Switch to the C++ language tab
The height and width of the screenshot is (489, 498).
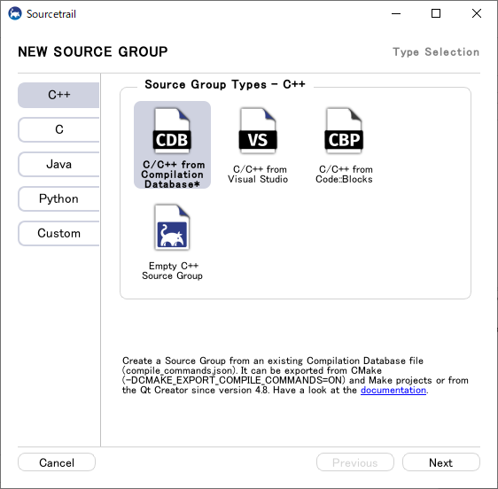[x=58, y=95]
